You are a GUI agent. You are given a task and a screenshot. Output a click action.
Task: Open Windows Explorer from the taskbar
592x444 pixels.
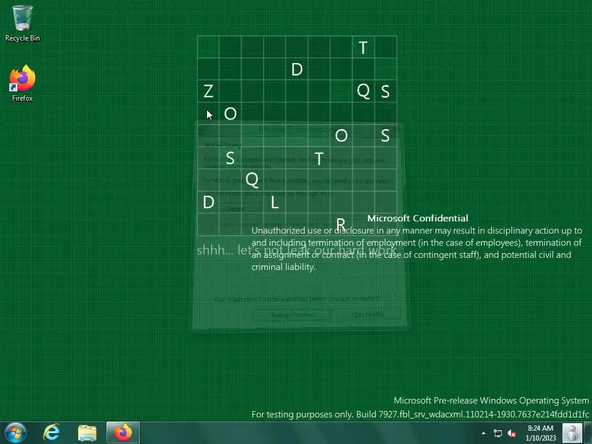pyautogui.click(x=87, y=432)
